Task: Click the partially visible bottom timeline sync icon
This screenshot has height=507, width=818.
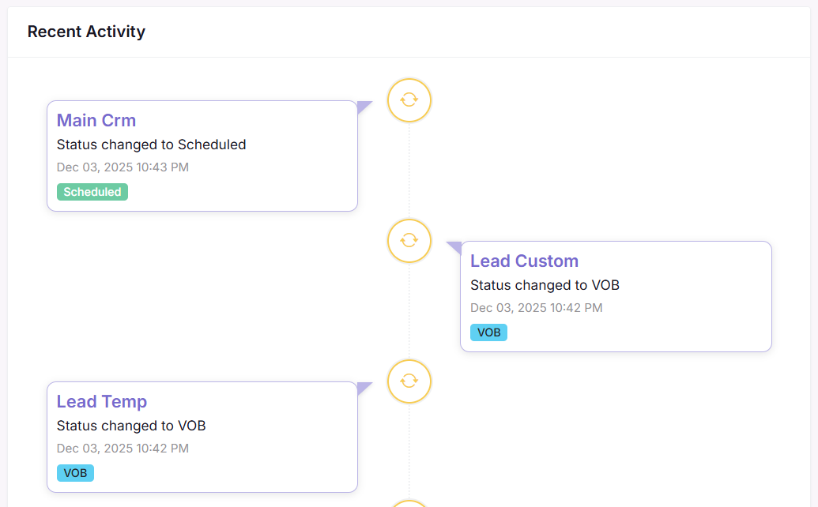Action: point(409,503)
